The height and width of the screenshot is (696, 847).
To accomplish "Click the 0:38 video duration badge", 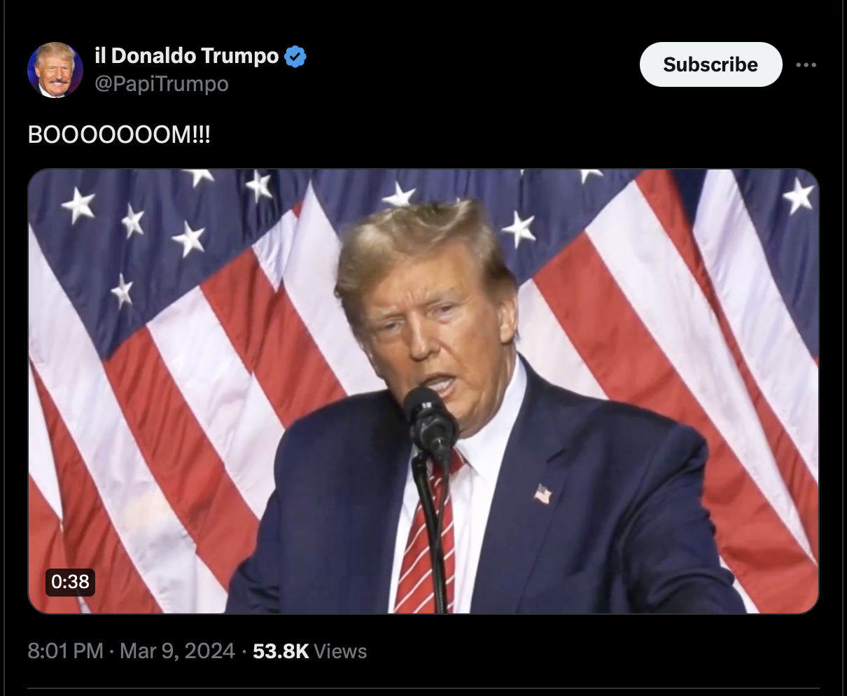I will [x=70, y=581].
